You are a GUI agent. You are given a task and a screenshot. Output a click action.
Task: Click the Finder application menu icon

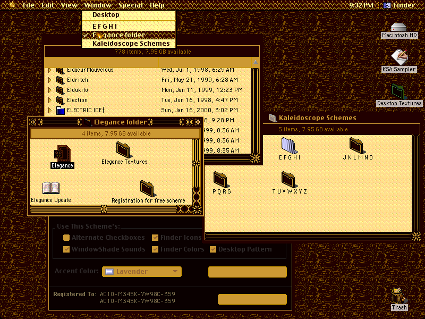pos(387,5)
